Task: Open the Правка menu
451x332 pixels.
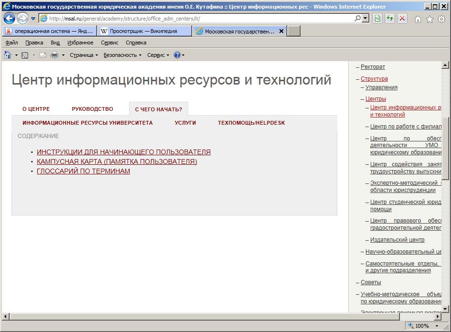Action: [34, 43]
